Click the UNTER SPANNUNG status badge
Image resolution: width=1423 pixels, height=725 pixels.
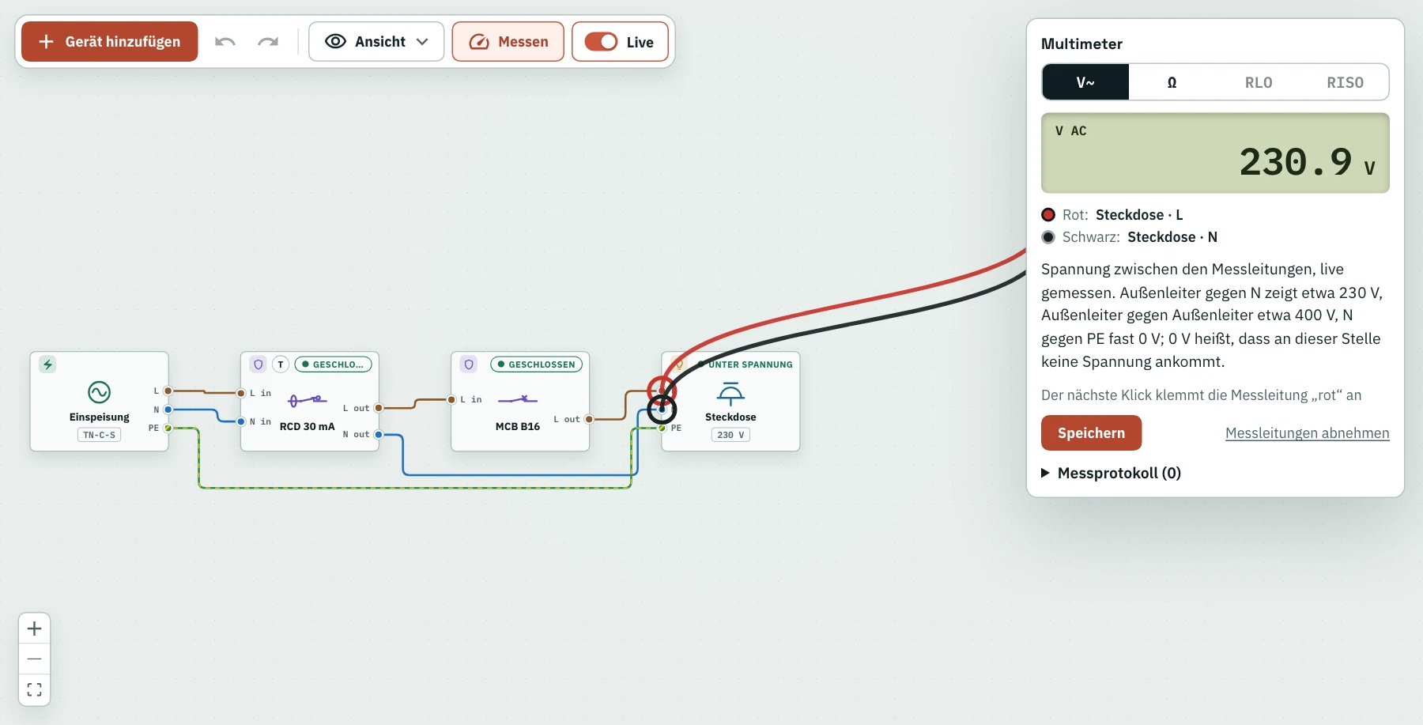(745, 364)
